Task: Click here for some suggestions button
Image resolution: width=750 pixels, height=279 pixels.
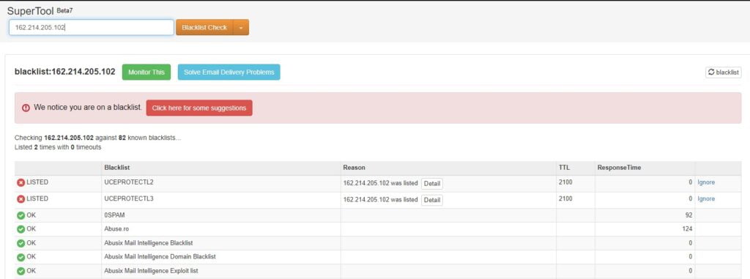Action: [199, 108]
